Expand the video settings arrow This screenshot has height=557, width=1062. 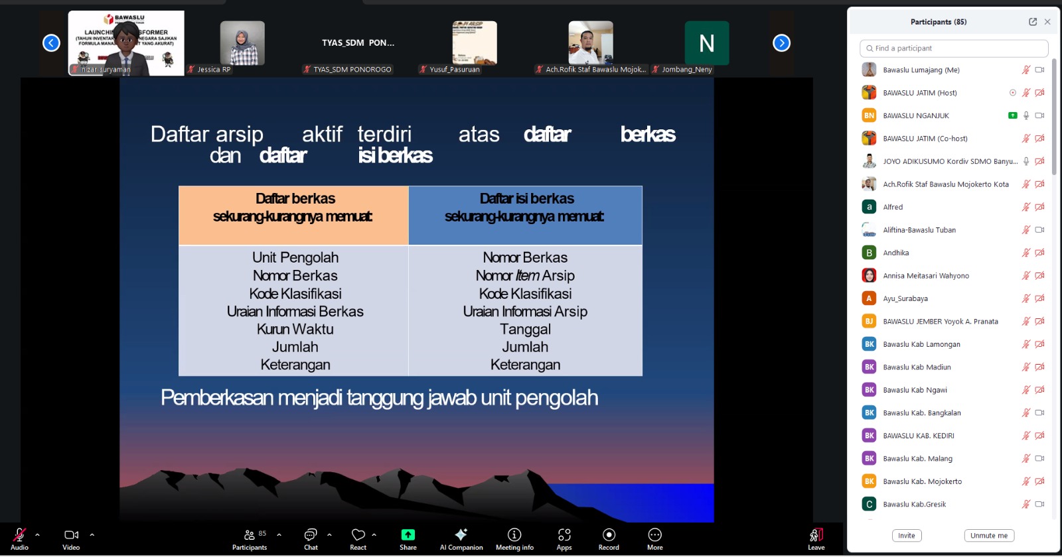(92, 534)
